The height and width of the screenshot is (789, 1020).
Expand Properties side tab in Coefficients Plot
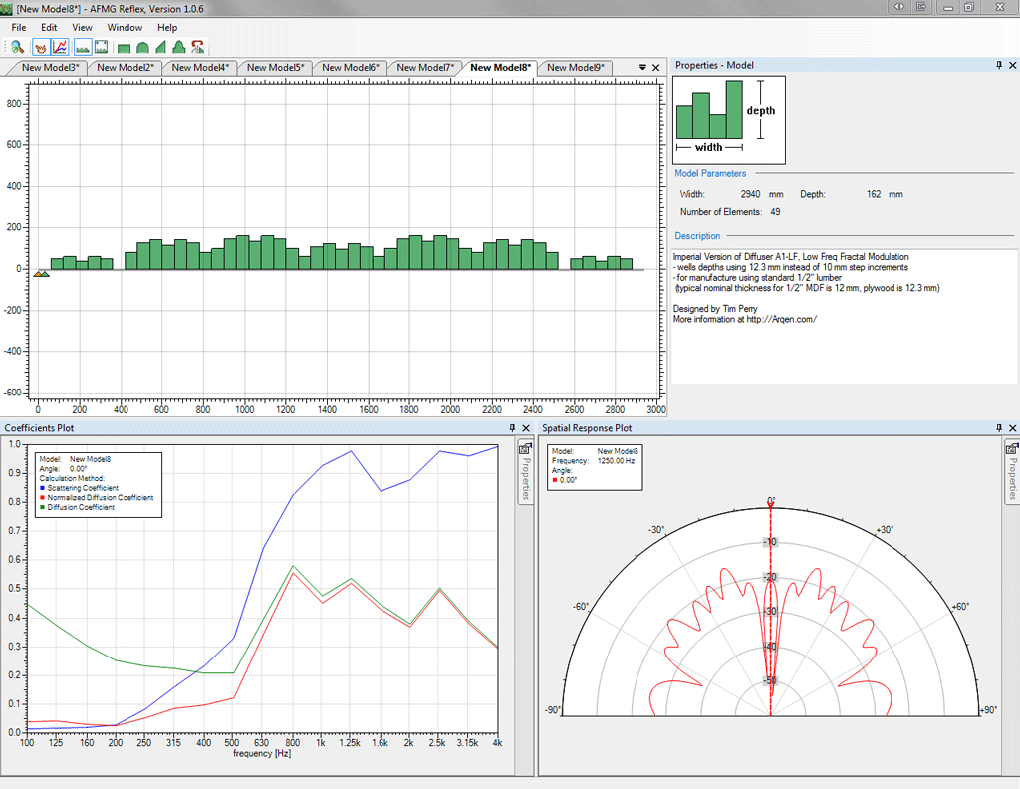pos(524,475)
